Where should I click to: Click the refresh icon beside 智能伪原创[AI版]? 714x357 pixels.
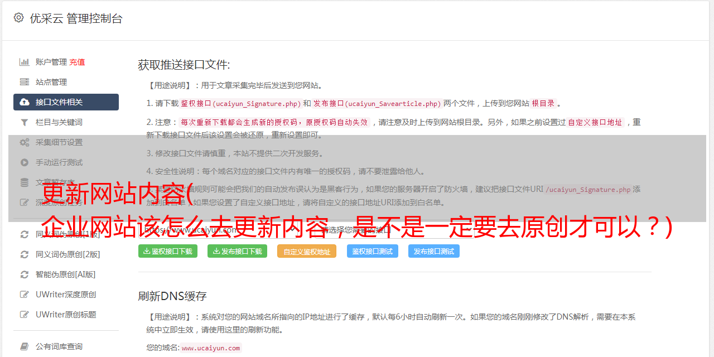click(x=25, y=274)
